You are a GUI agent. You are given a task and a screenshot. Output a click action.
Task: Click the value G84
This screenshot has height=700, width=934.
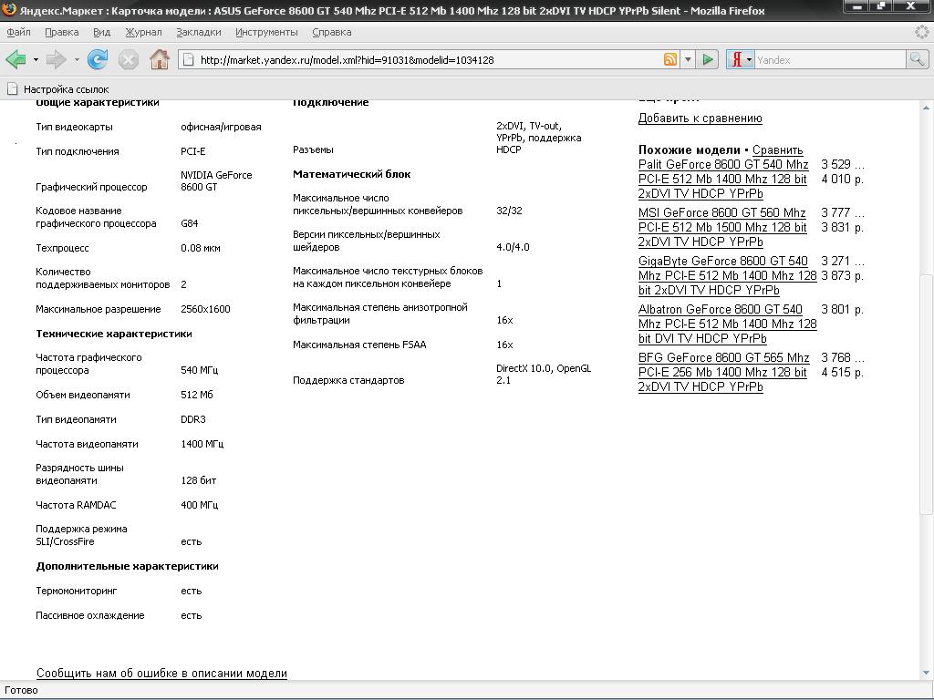pos(190,223)
